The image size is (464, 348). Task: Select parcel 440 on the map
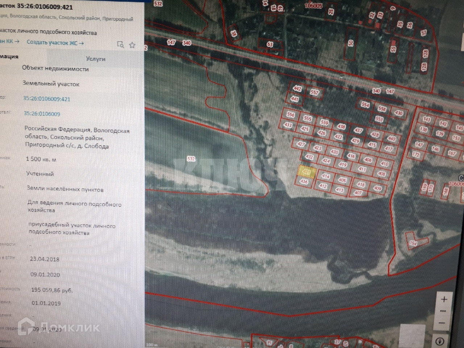point(391,139)
